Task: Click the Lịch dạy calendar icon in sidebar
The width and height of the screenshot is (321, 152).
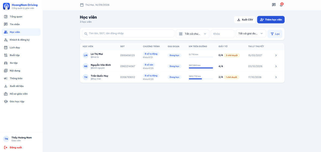Action: click(x=6, y=47)
